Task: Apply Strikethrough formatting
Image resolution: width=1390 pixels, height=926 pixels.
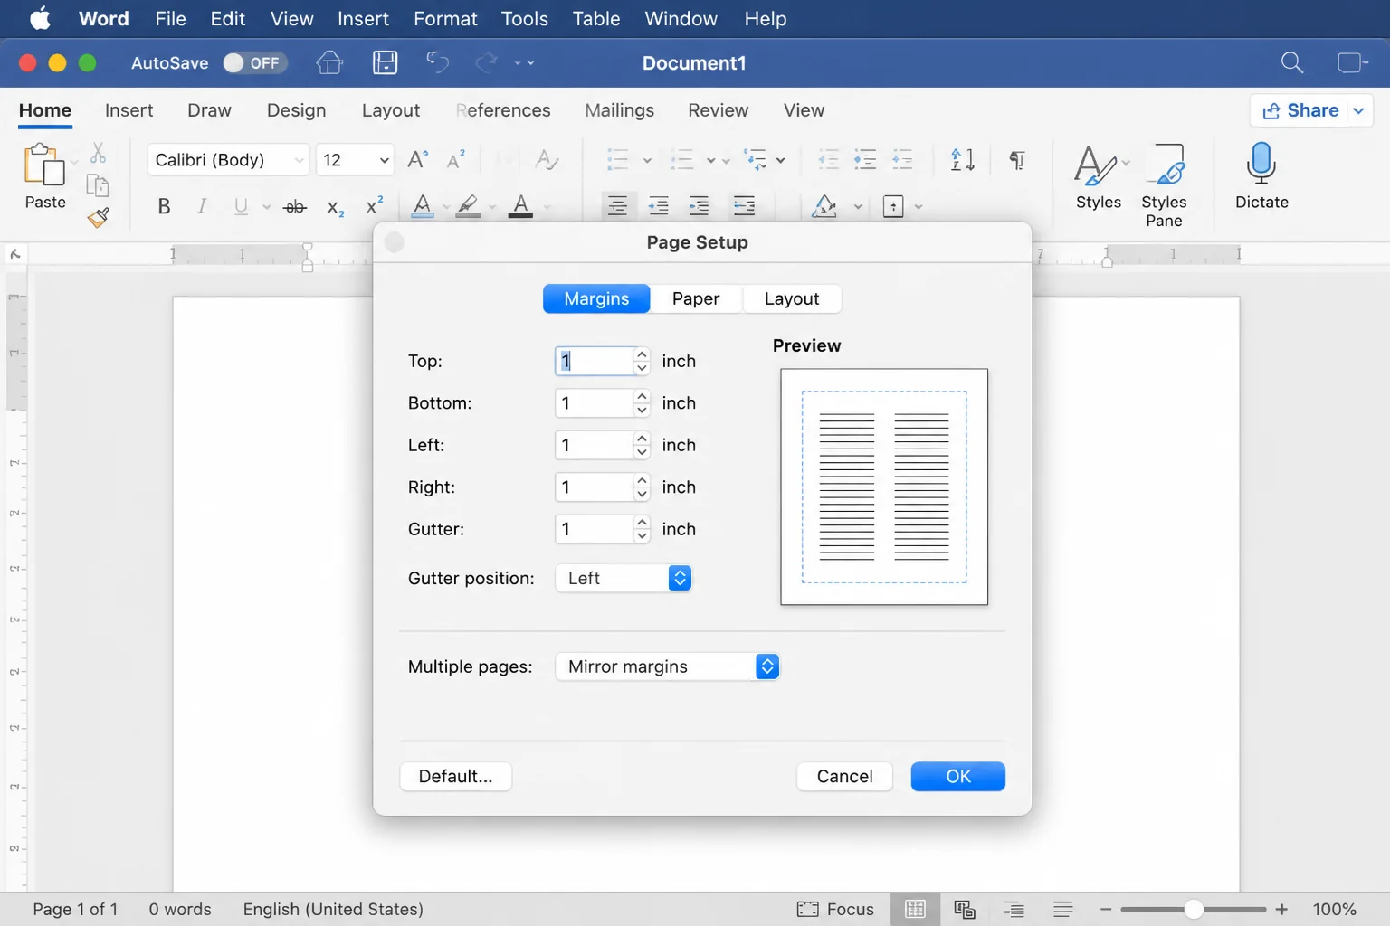Action: [295, 207]
